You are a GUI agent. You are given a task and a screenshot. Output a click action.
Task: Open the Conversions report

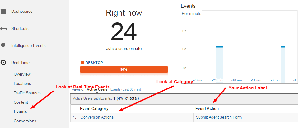pyautogui.click(x=25, y=121)
